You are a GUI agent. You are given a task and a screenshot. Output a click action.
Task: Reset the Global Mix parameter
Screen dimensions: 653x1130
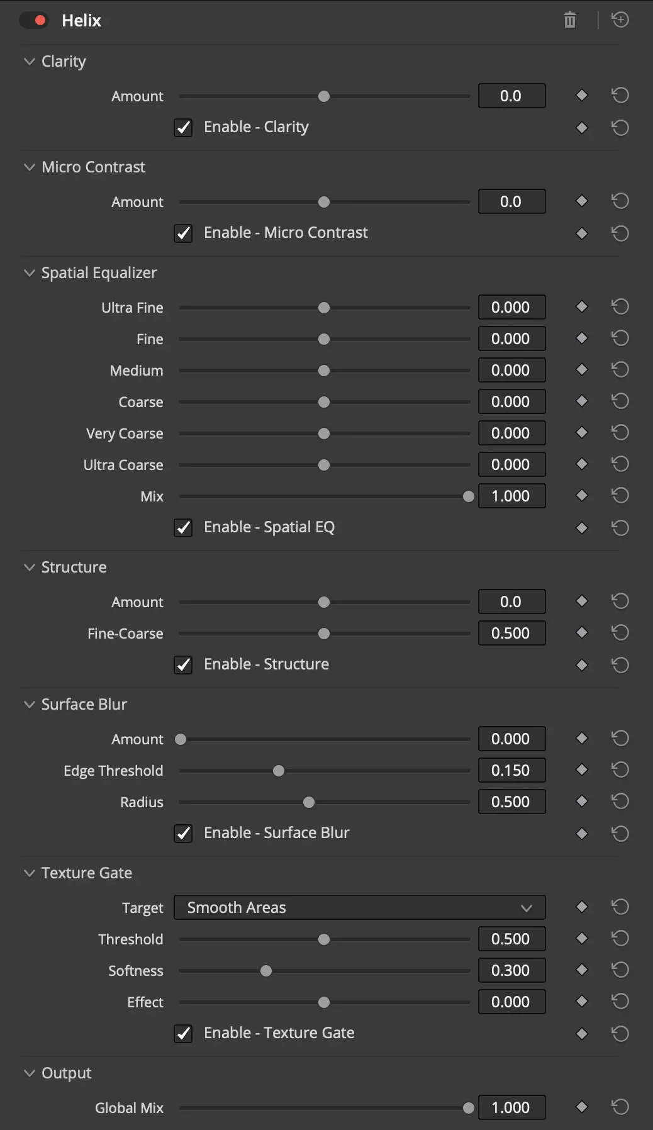tap(620, 1107)
